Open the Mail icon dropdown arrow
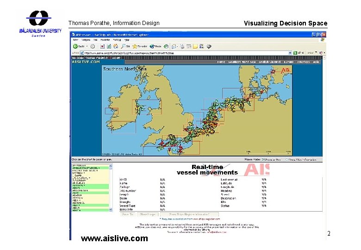 177,47
